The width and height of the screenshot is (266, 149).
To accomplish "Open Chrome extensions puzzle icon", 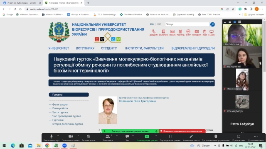I will point(245,9).
